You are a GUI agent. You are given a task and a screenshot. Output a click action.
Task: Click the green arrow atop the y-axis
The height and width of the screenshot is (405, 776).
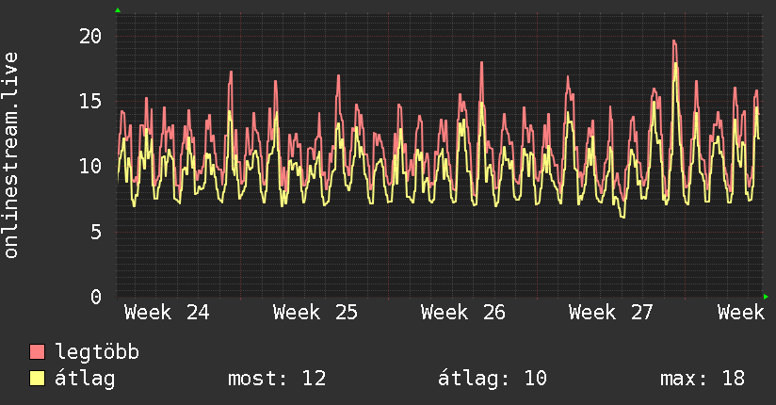coord(118,10)
